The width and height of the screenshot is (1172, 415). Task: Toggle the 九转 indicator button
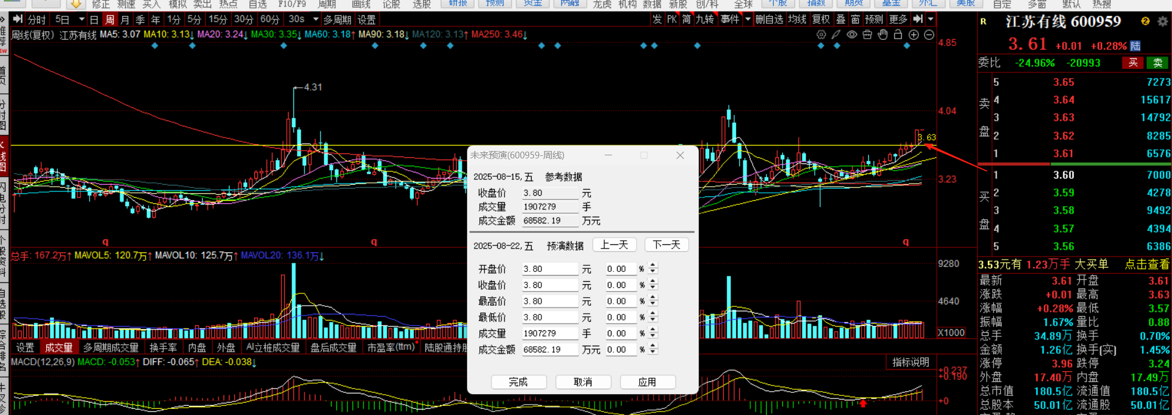pos(705,19)
